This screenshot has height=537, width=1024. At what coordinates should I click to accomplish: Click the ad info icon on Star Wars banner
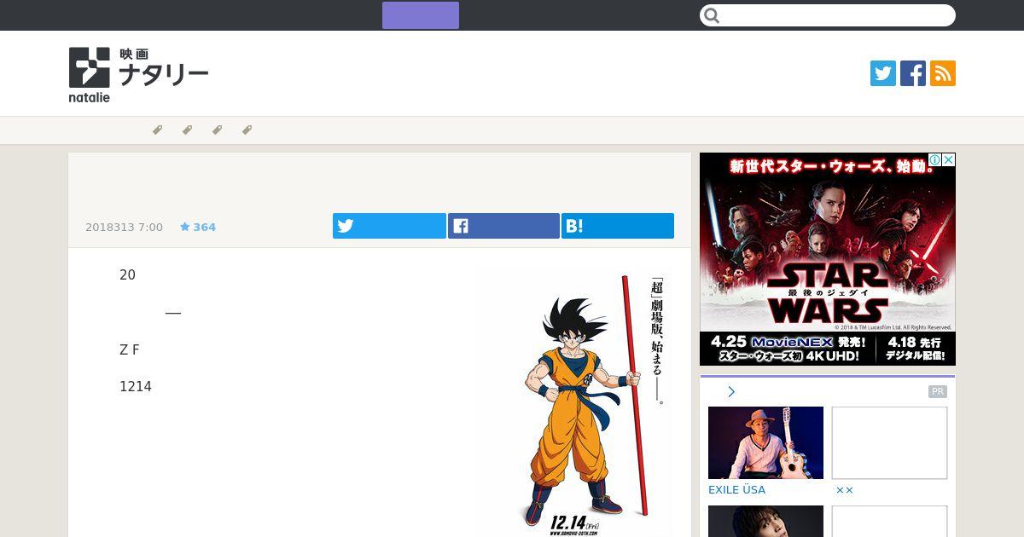935,159
